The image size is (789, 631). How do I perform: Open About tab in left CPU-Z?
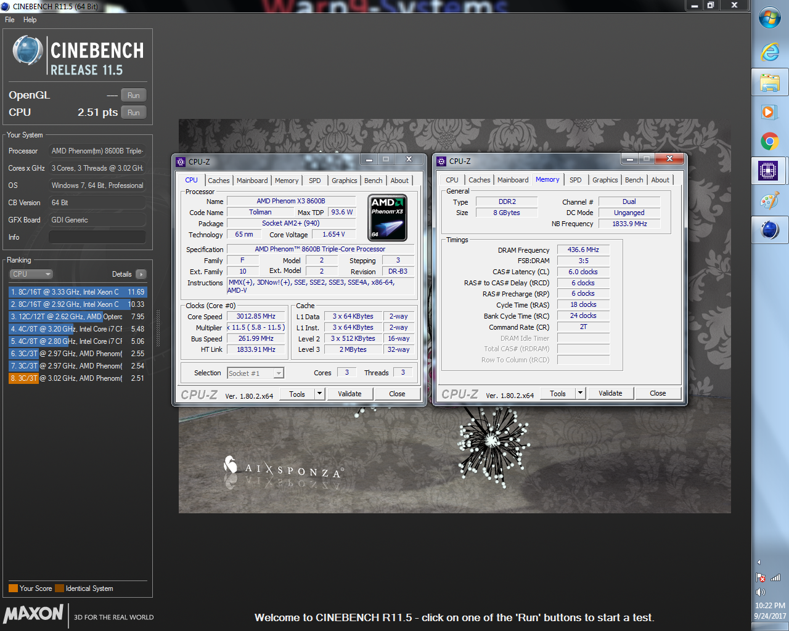click(399, 181)
